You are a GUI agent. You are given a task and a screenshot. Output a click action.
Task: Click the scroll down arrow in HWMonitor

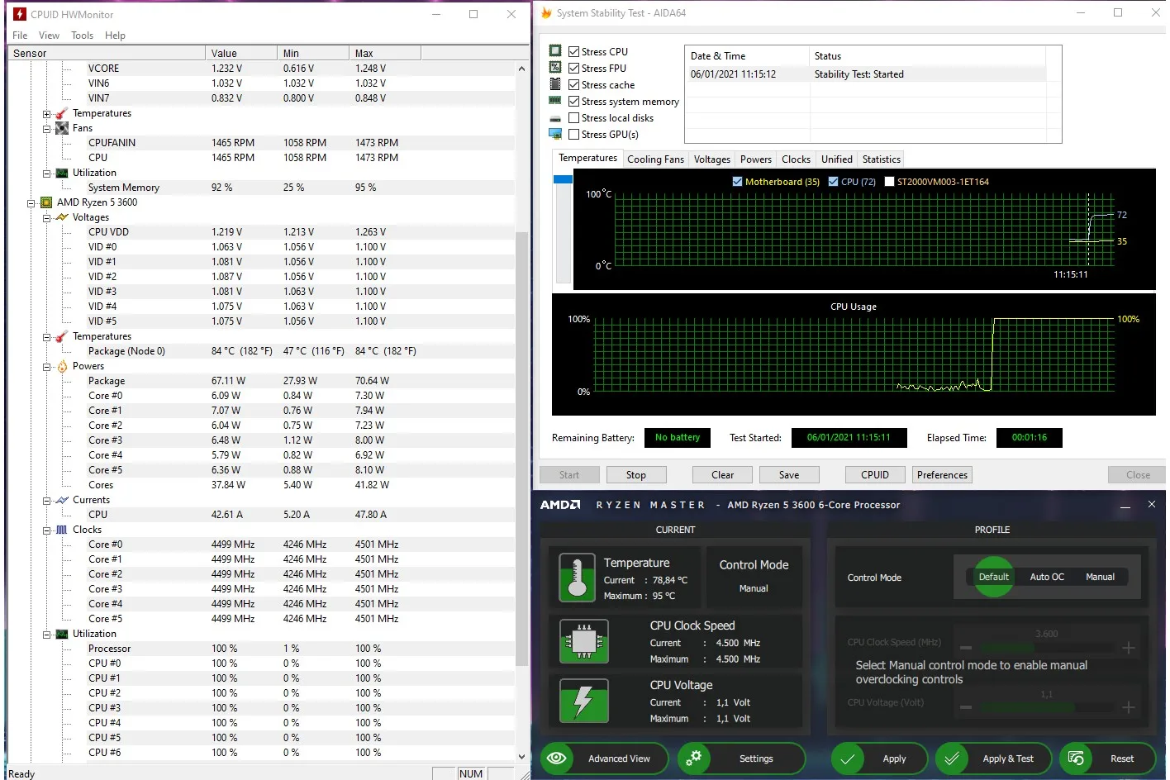[521, 756]
